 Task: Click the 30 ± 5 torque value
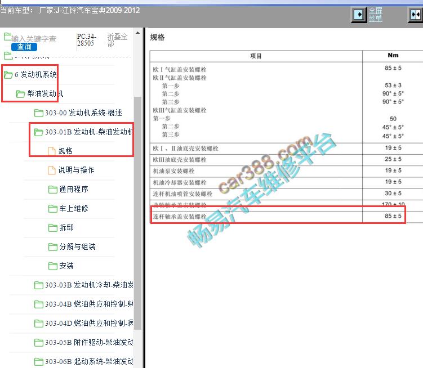(393, 194)
